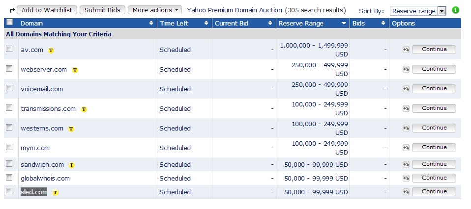The height and width of the screenshot is (209, 471).
Task: Click the Submit Bids button
Action: point(102,10)
